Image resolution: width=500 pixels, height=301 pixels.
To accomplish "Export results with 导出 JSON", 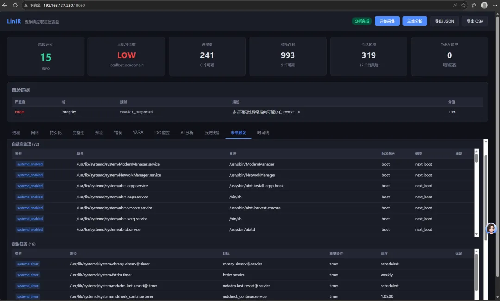I will click(444, 21).
